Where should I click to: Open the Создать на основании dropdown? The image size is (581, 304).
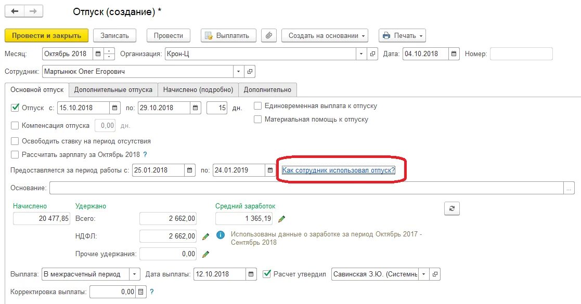tap(325, 35)
